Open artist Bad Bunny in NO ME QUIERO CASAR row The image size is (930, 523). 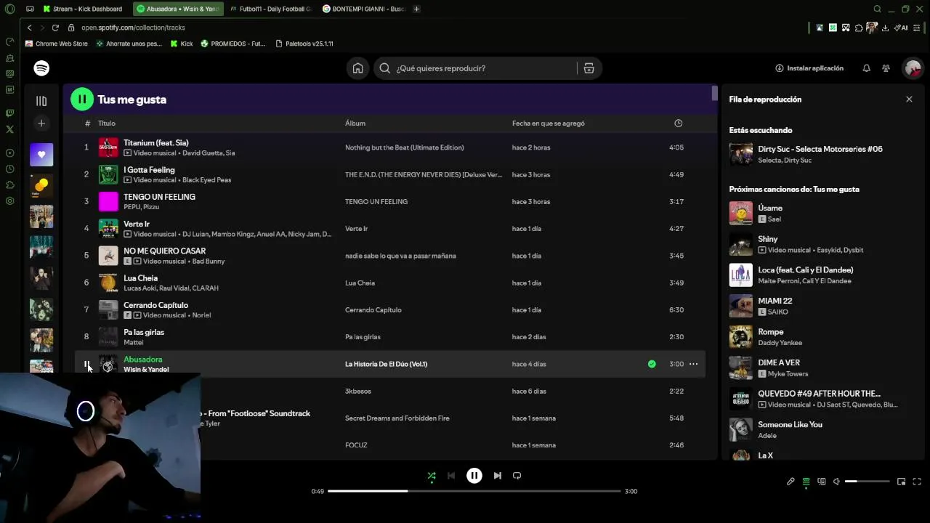pos(207,261)
